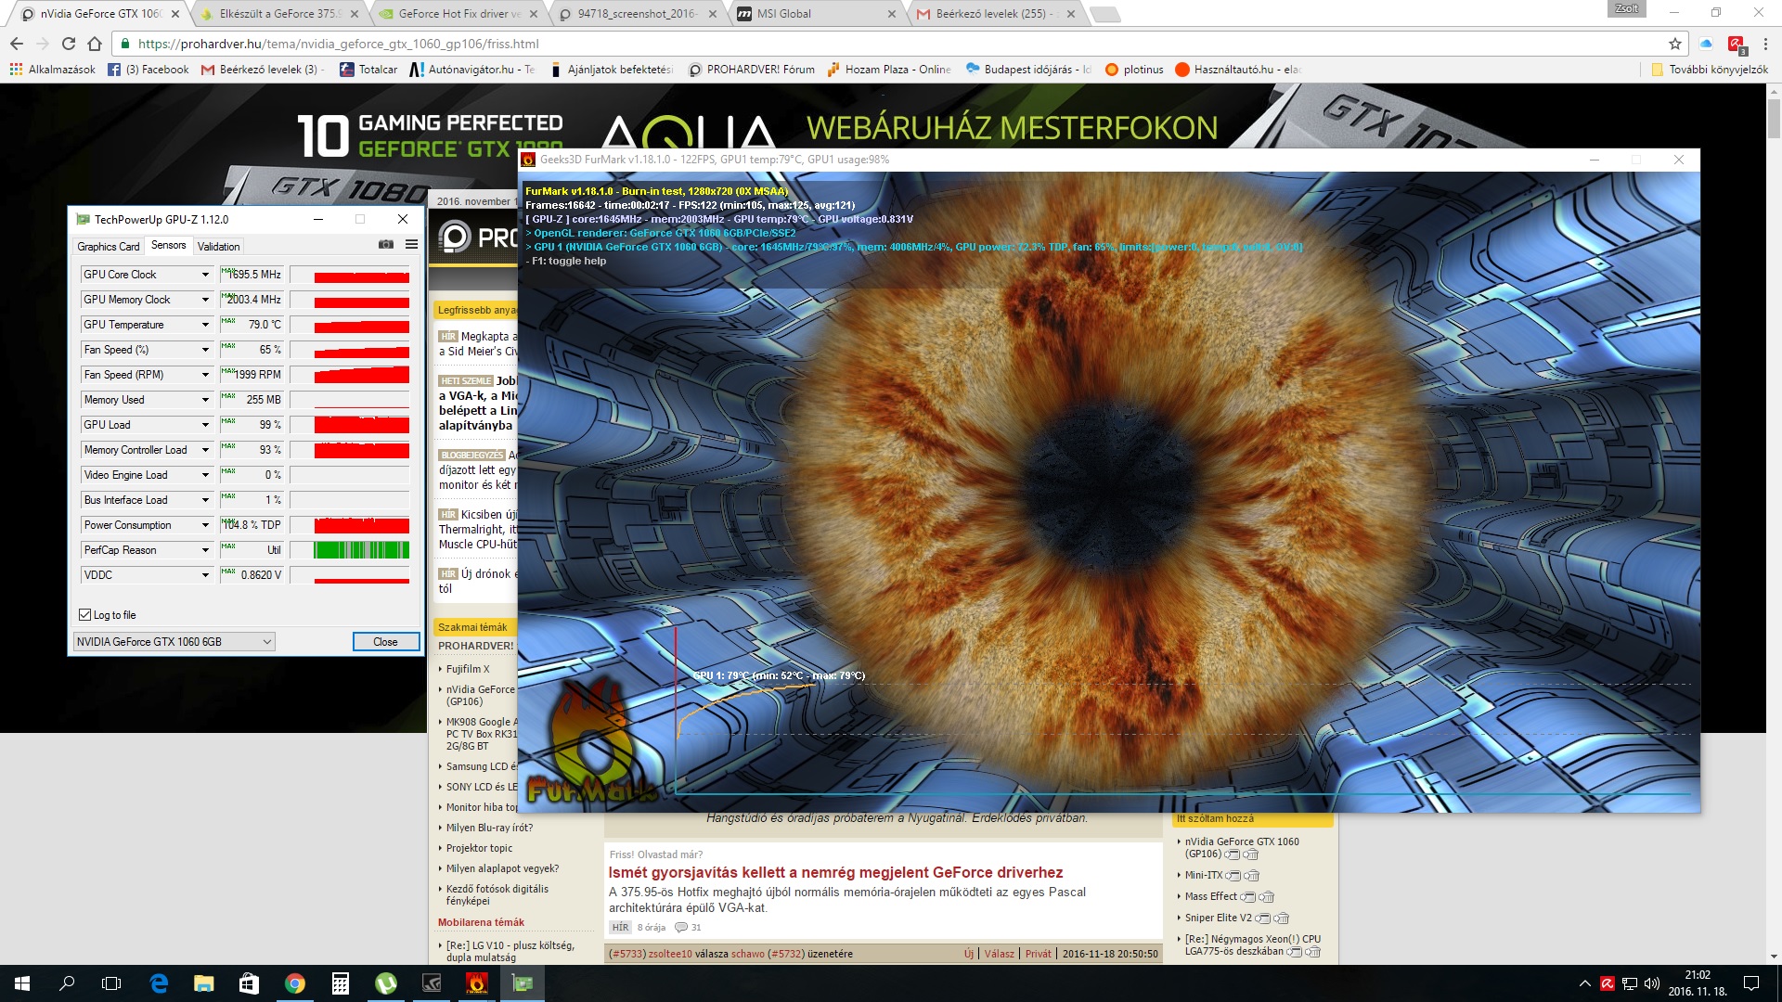Switch to the MSI Global tab

[815, 14]
